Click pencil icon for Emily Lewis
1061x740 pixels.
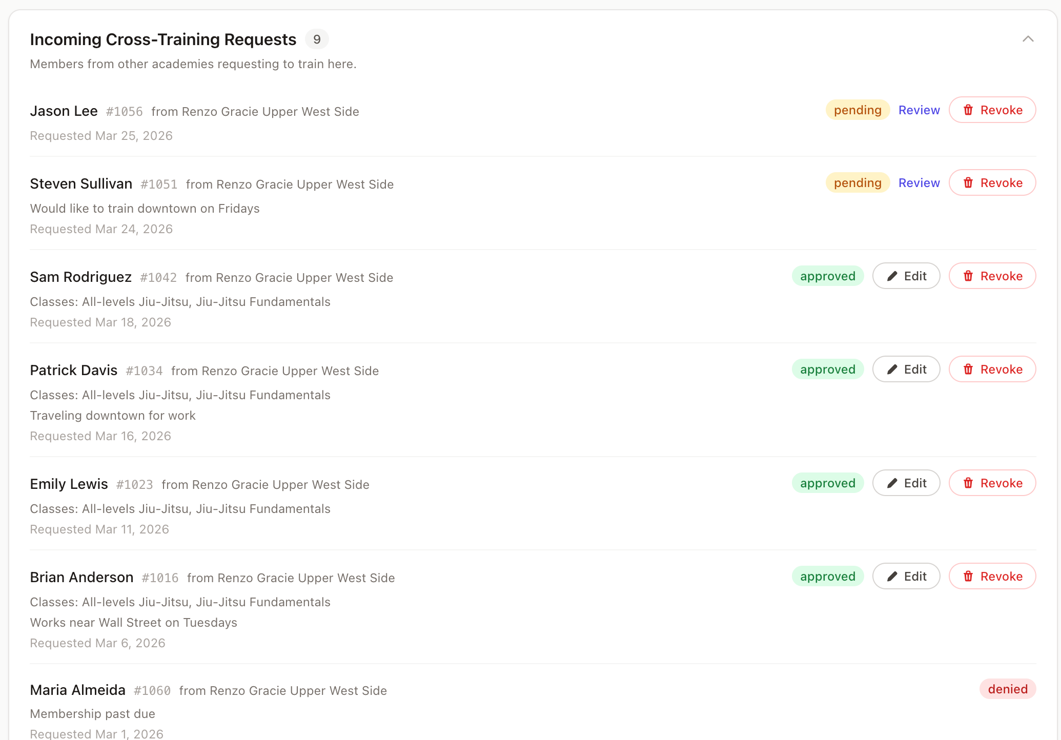coord(892,483)
